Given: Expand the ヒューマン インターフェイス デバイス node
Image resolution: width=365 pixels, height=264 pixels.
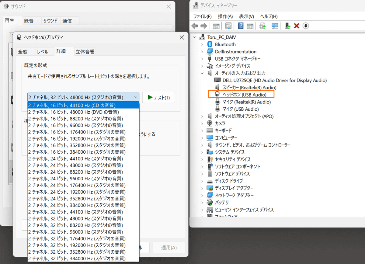Looking at the screenshot, I should (x=202, y=210).
